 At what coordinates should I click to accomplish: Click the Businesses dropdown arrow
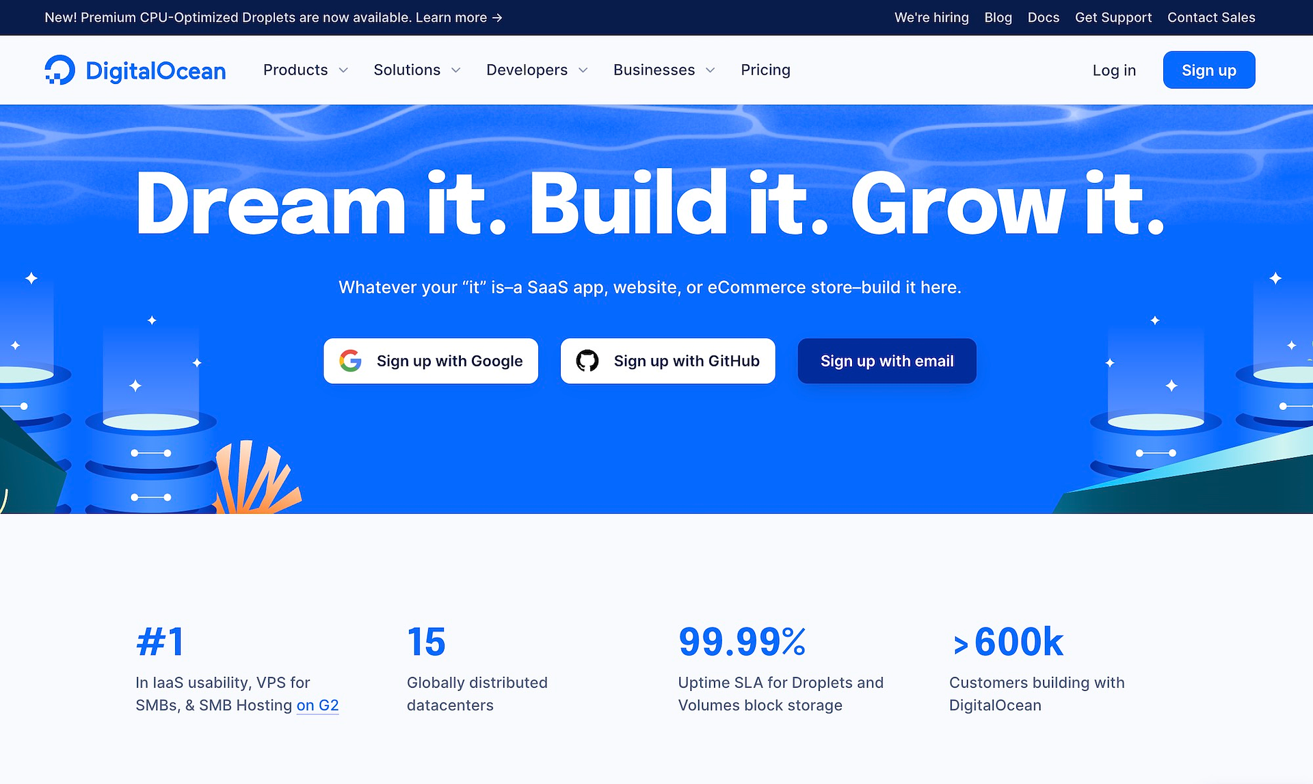pos(712,70)
